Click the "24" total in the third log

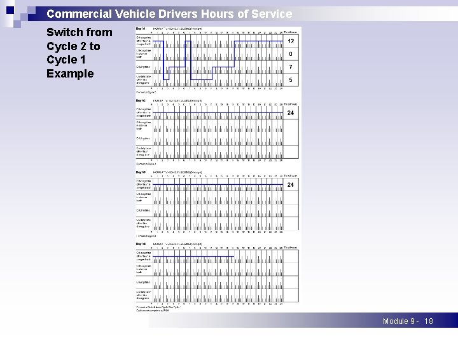tap(291, 185)
